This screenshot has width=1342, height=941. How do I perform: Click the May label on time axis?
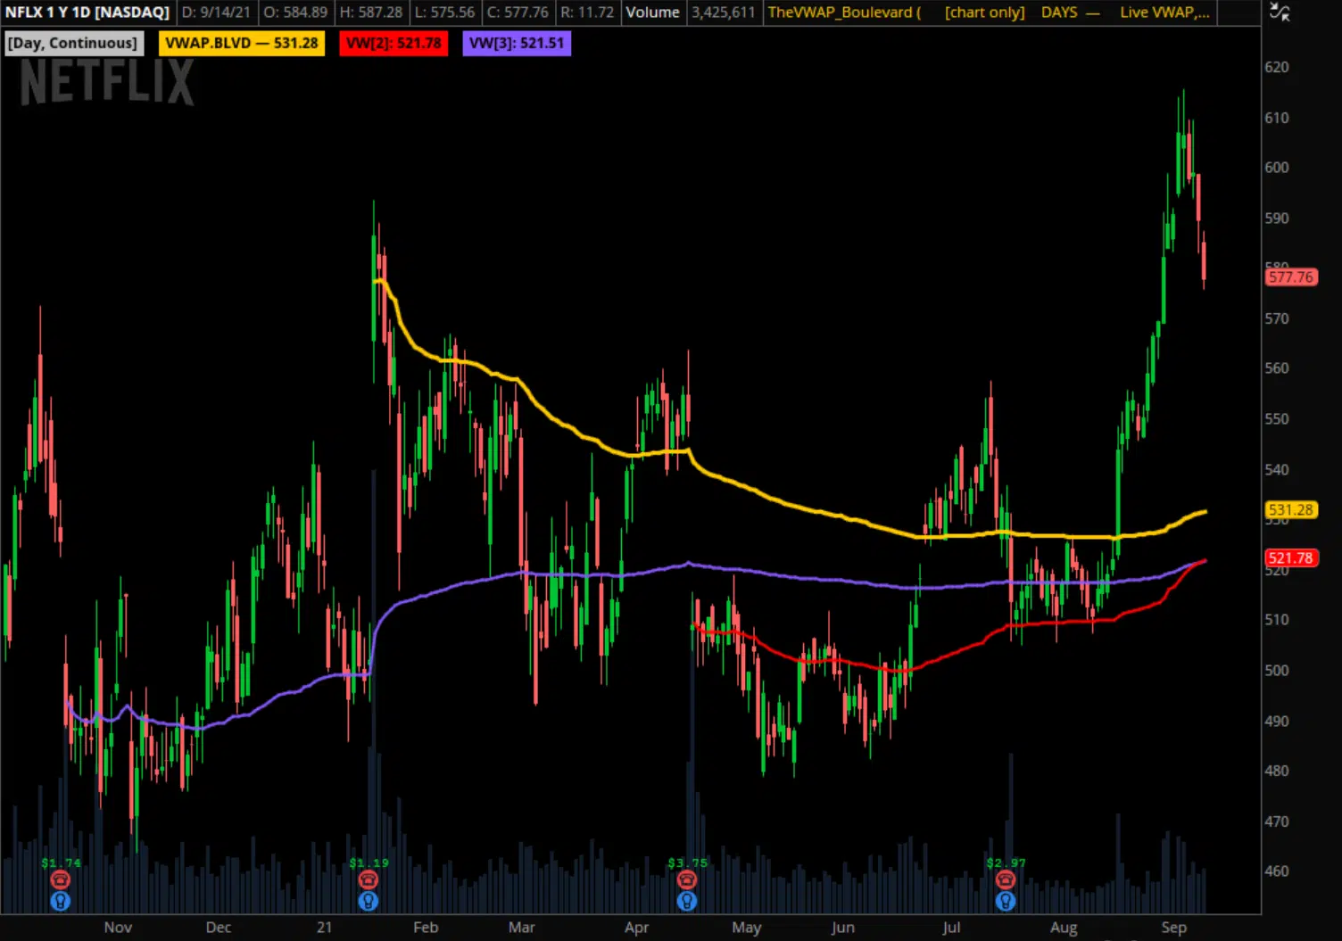[747, 928]
